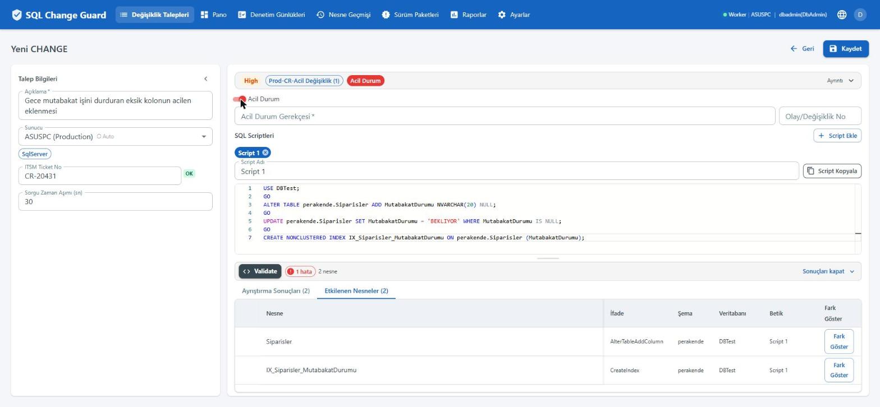Select the Script 1 chip
Image resolution: width=880 pixels, height=407 pixels.
(249, 152)
